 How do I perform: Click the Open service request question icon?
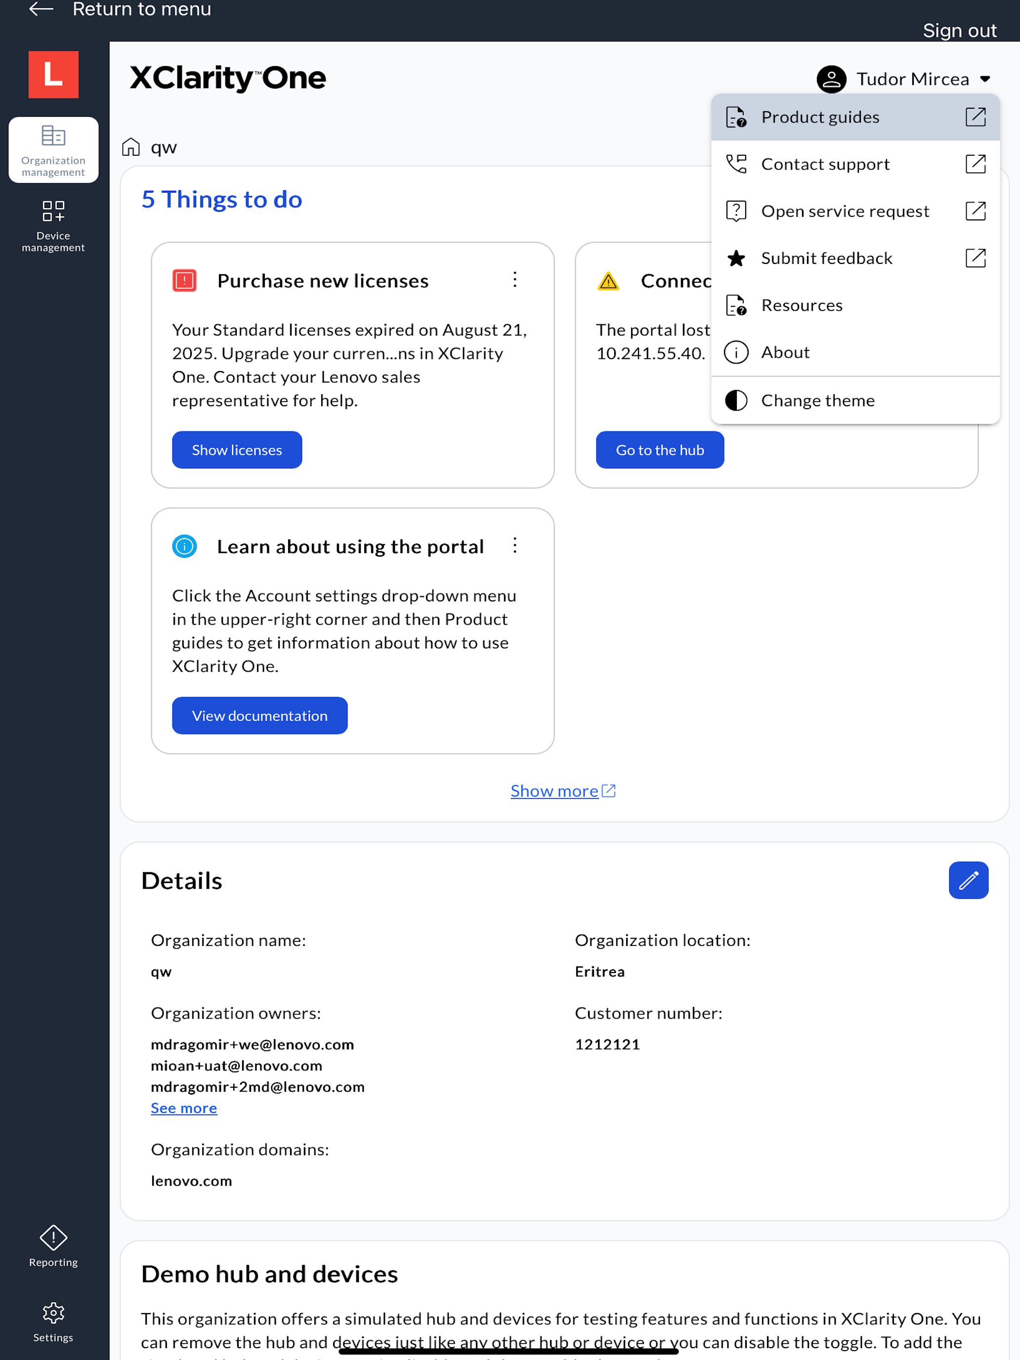click(x=736, y=211)
